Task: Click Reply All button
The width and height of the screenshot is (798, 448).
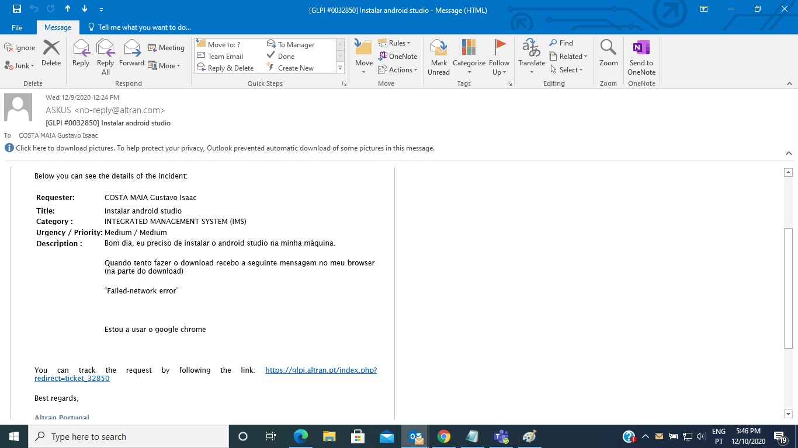Action: tap(105, 57)
